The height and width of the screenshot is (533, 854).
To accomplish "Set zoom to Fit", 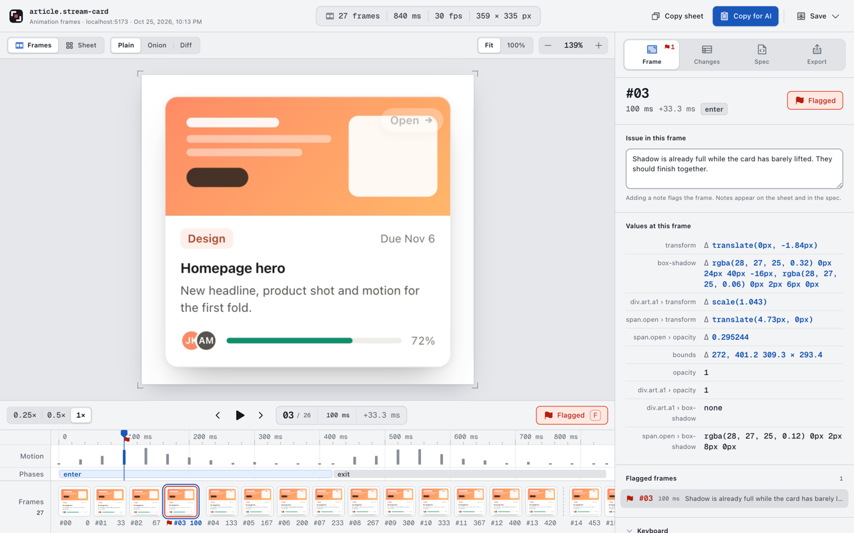I will coord(489,45).
